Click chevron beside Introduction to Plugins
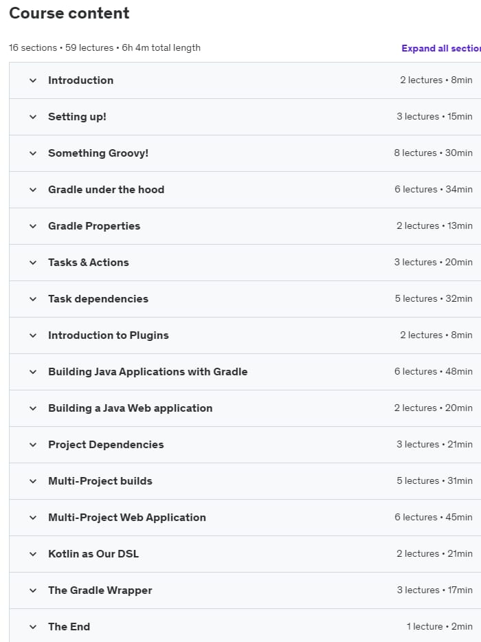This screenshot has width=481, height=642. [x=33, y=335]
